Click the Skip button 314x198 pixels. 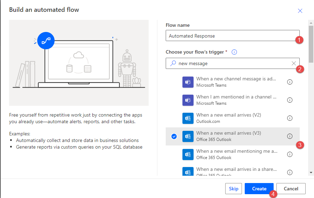(234, 189)
